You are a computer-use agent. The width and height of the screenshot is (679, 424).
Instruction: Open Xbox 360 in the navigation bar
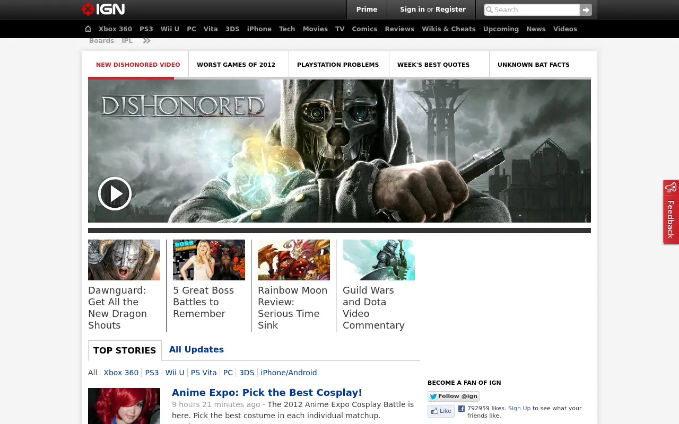click(x=115, y=29)
